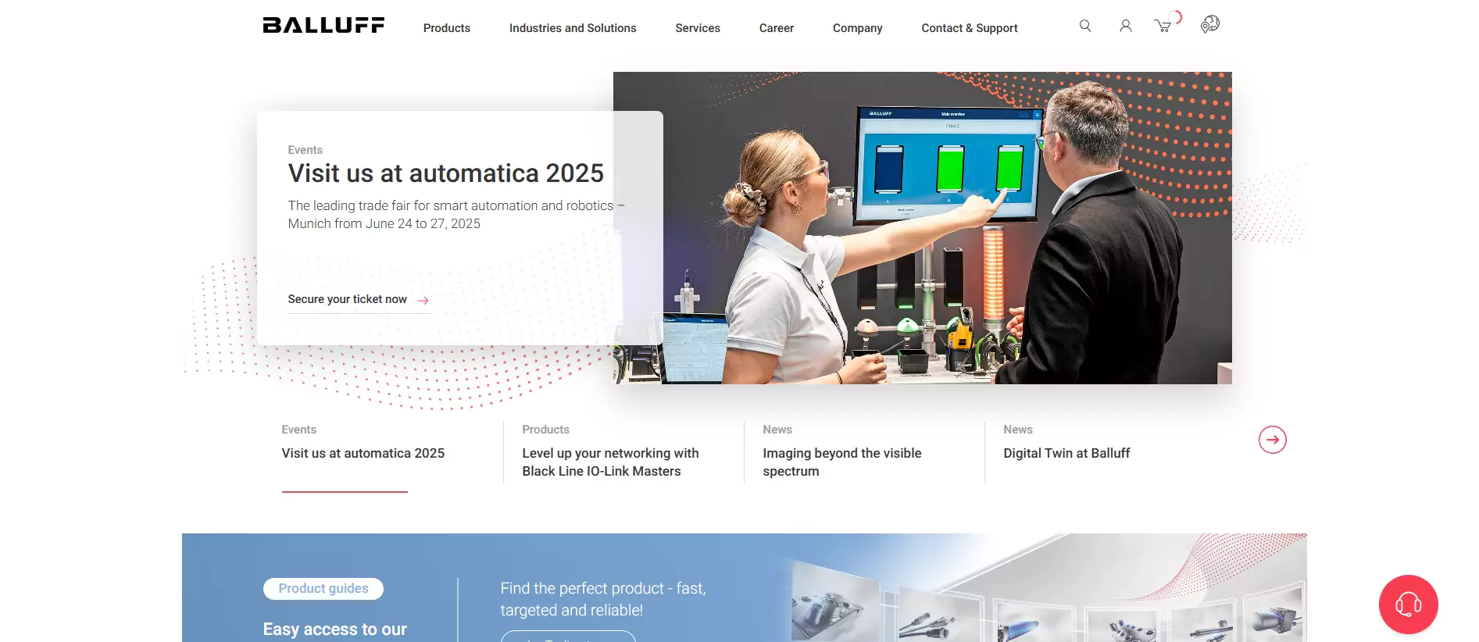Click Find the perfect product text
Screen dimensions: 1479x642
[x=603, y=599]
